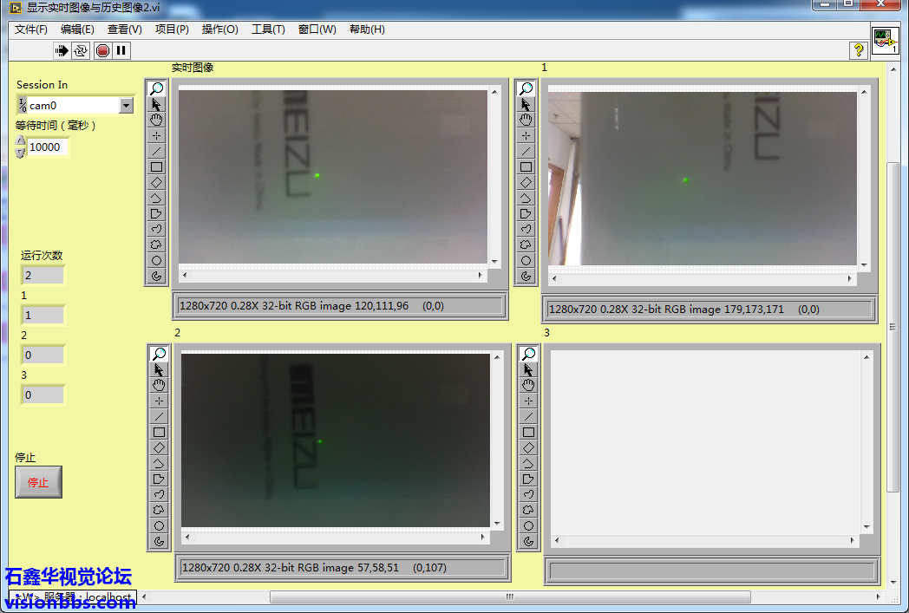Select the Zoom tool beside the 实时图像 display

pyautogui.click(x=156, y=88)
